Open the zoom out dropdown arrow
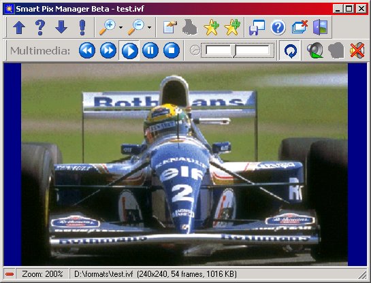This screenshot has width=371, height=283. click(149, 28)
